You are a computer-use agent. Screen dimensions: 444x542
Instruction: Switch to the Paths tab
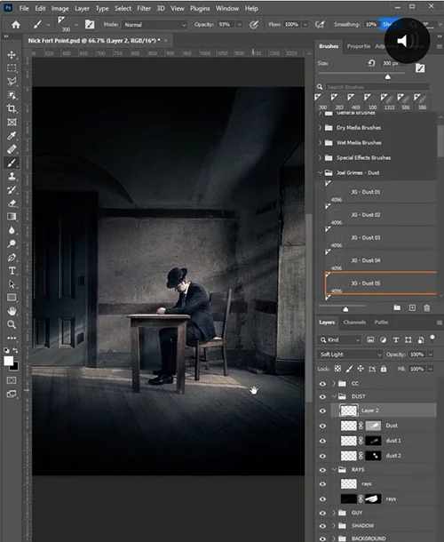(x=381, y=323)
